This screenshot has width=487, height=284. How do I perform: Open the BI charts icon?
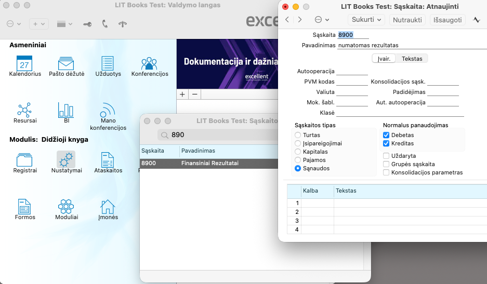tap(66, 110)
